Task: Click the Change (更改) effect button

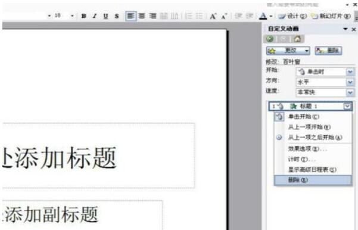Action: tap(288, 51)
